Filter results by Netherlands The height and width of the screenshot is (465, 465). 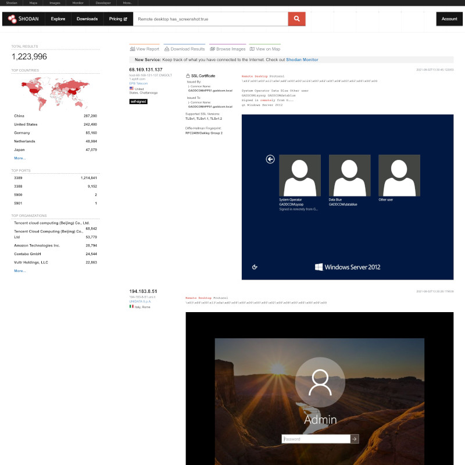55,141
